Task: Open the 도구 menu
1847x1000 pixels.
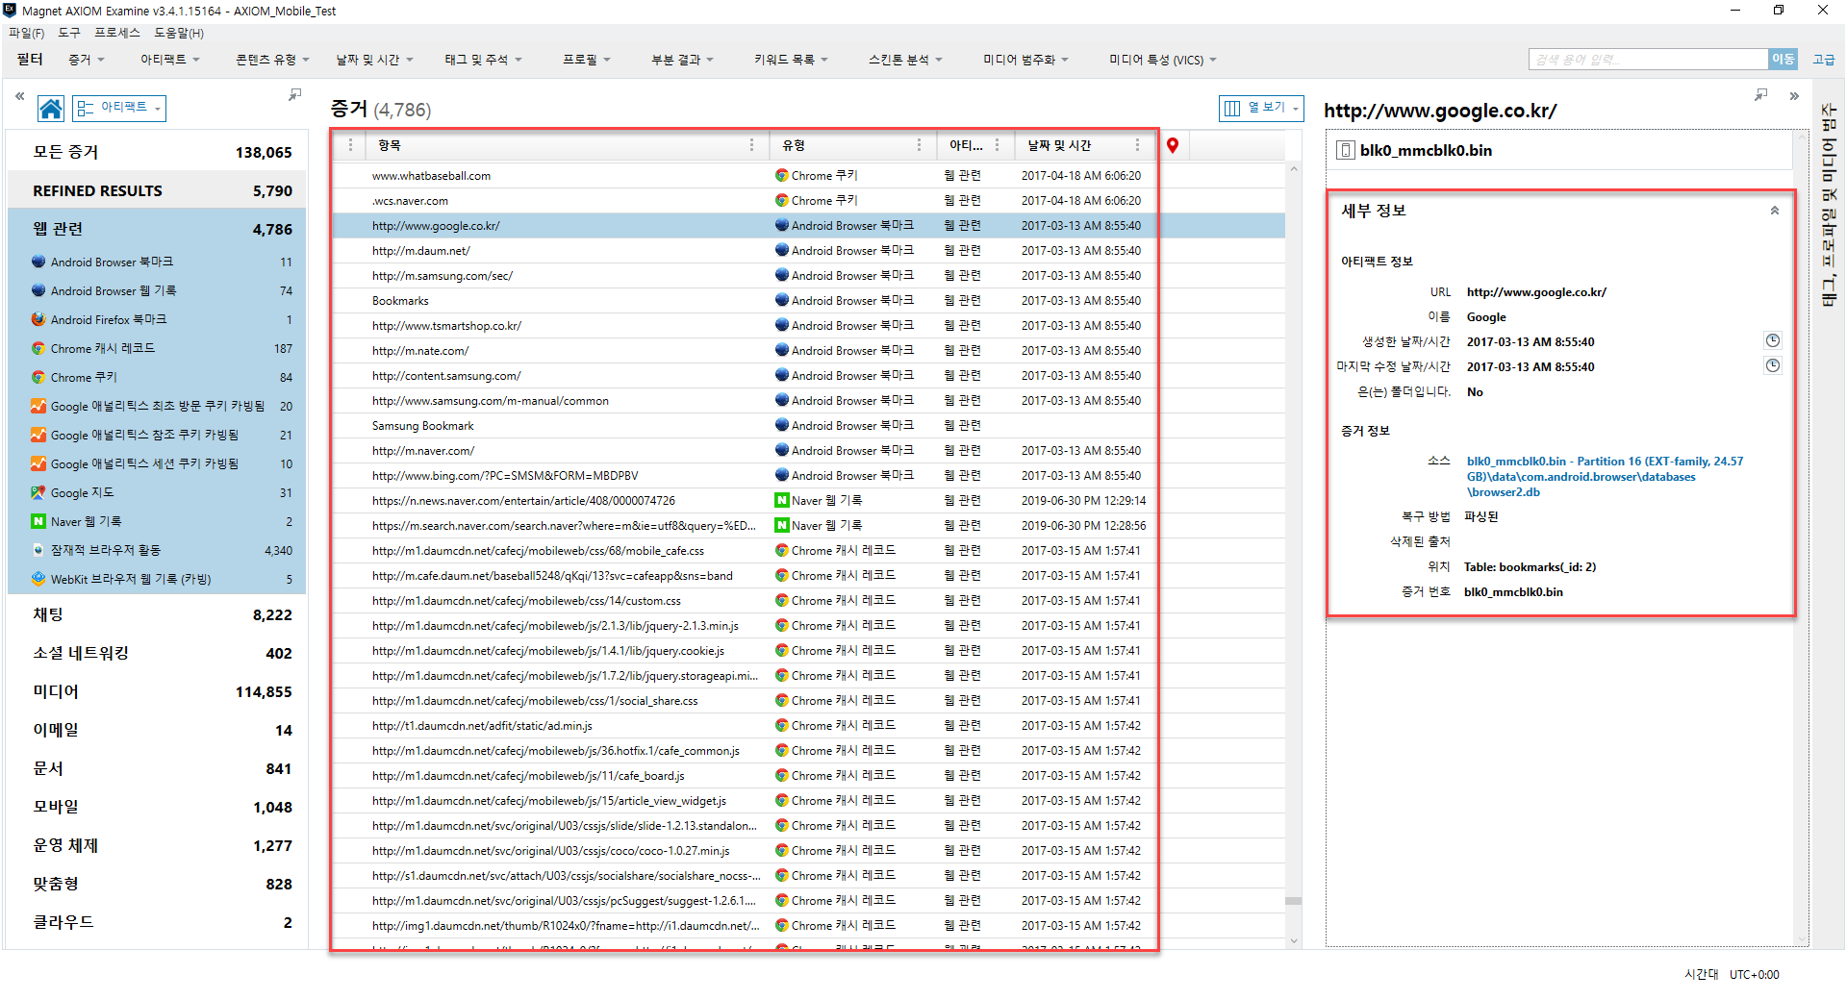Action: pyautogui.click(x=69, y=33)
